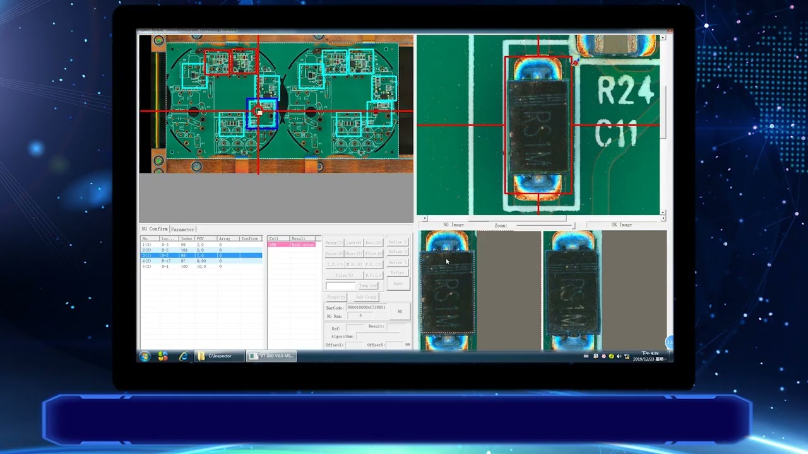Viewport: 808px width, 454px height.
Task: Click the Define 2 button
Action: click(397, 252)
